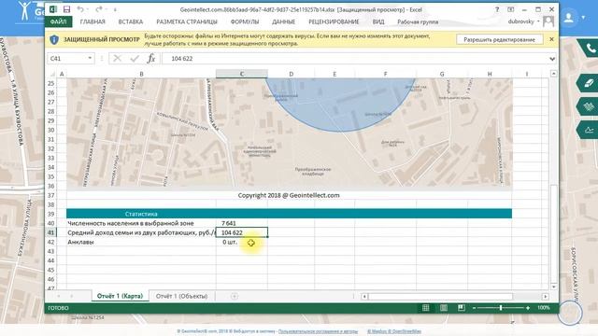Open the Name Box dropdown for C41
The height and width of the screenshot is (336, 598).
(x=90, y=58)
